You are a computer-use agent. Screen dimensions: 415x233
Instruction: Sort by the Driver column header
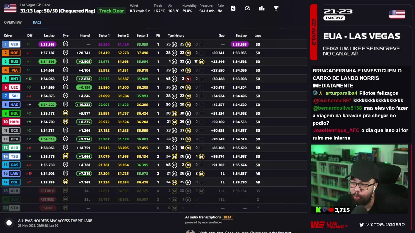coord(8,36)
